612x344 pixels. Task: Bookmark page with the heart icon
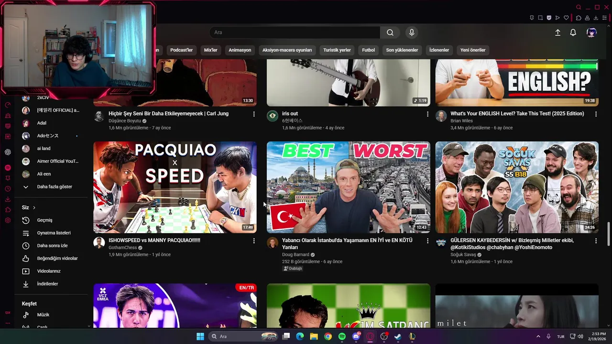point(566,18)
